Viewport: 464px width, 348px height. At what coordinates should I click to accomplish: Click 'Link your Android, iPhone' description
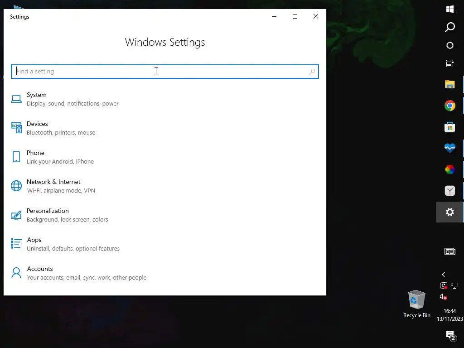[x=60, y=162]
